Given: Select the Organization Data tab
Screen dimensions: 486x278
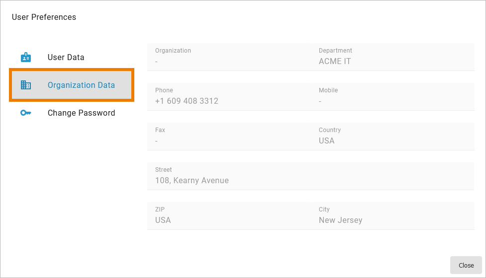Looking at the screenshot, I should (x=81, y=85).
